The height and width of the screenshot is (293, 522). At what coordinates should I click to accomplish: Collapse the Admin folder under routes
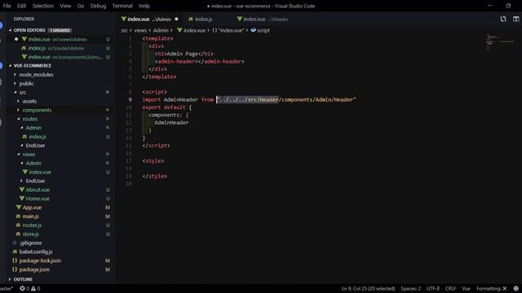33,128
